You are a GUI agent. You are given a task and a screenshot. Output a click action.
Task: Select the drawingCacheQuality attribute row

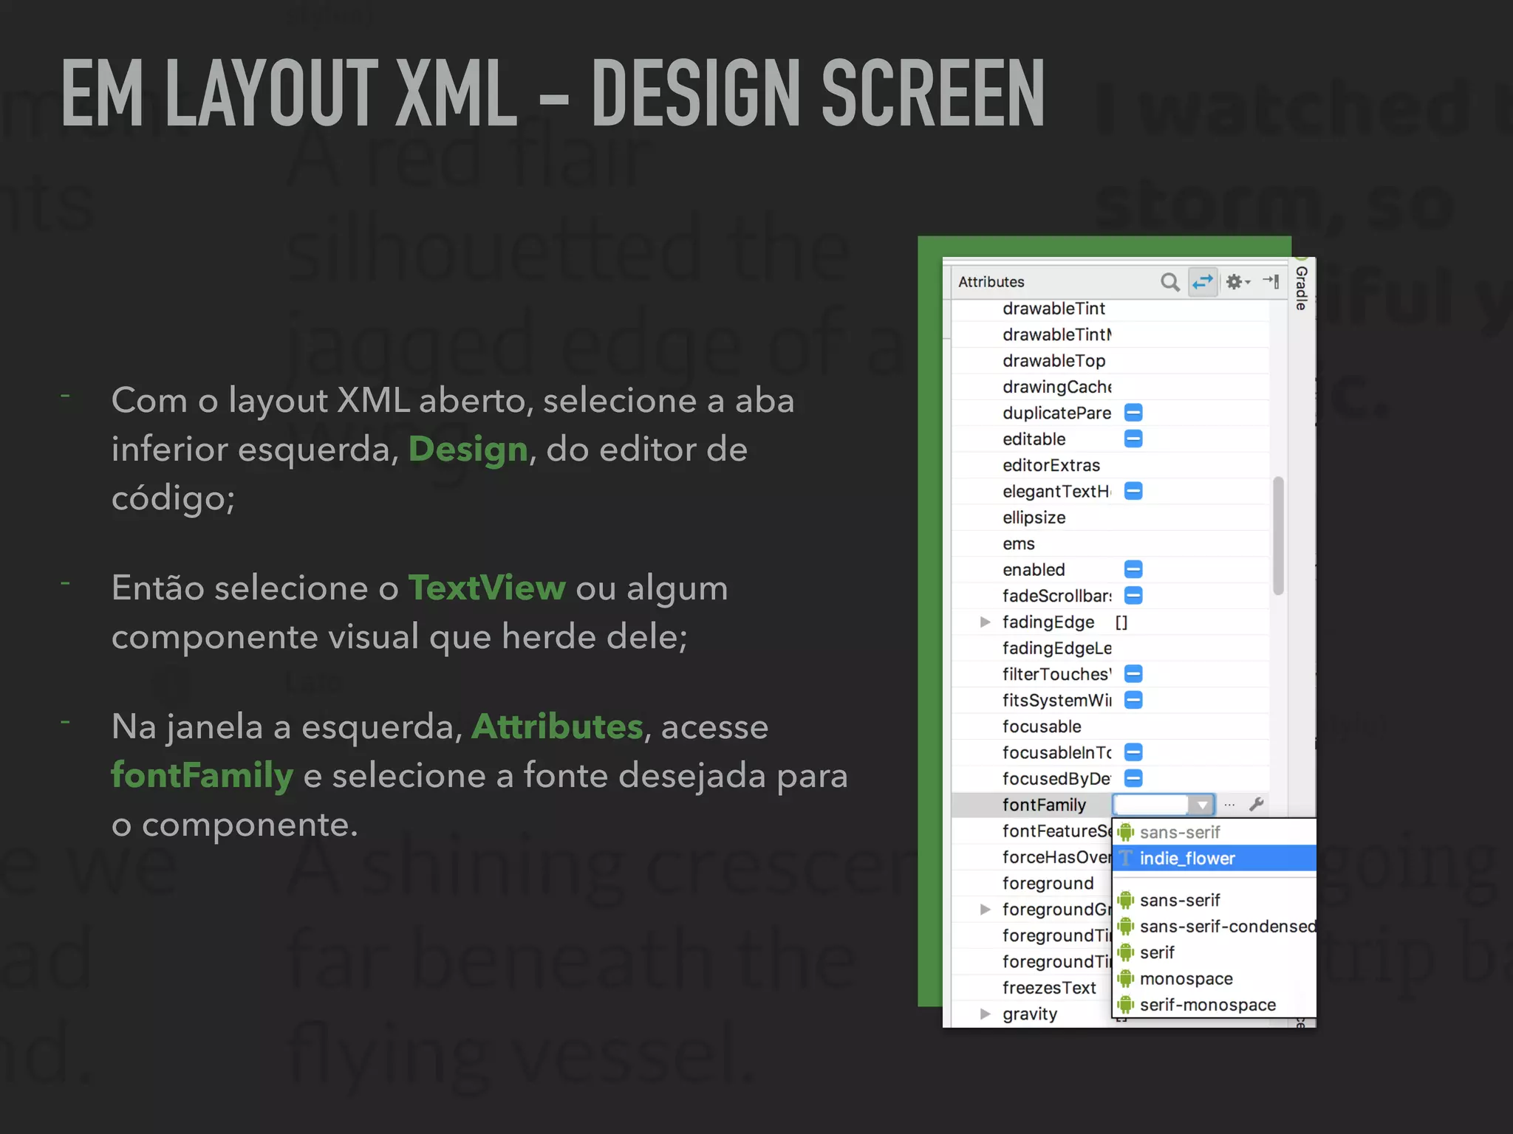[1110, 387]
